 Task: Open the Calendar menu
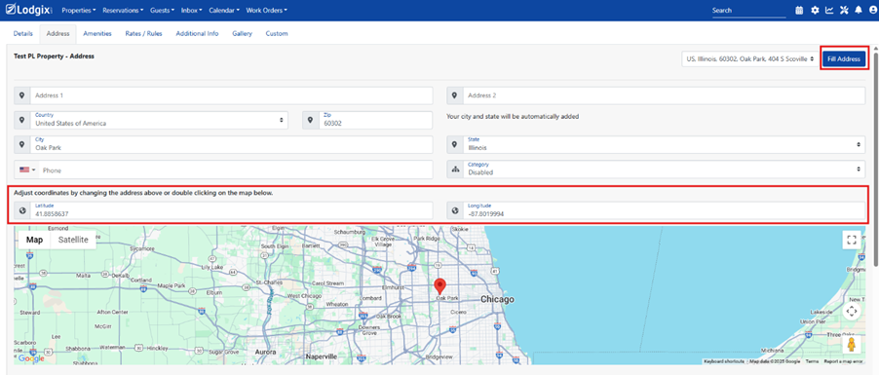point(224,10)
